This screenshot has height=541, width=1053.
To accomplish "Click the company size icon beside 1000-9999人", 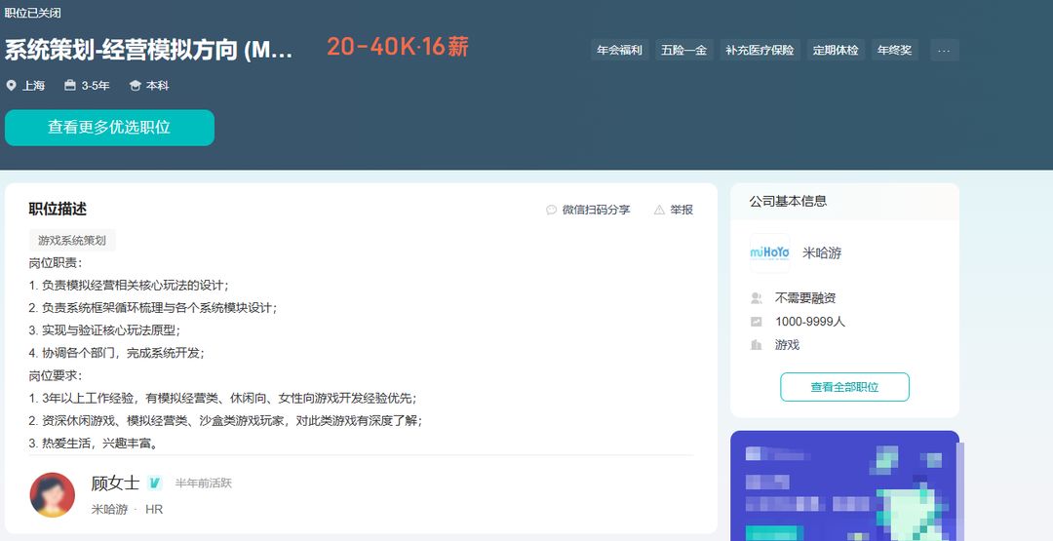I will pyautogui.click(x=757, y=322).
